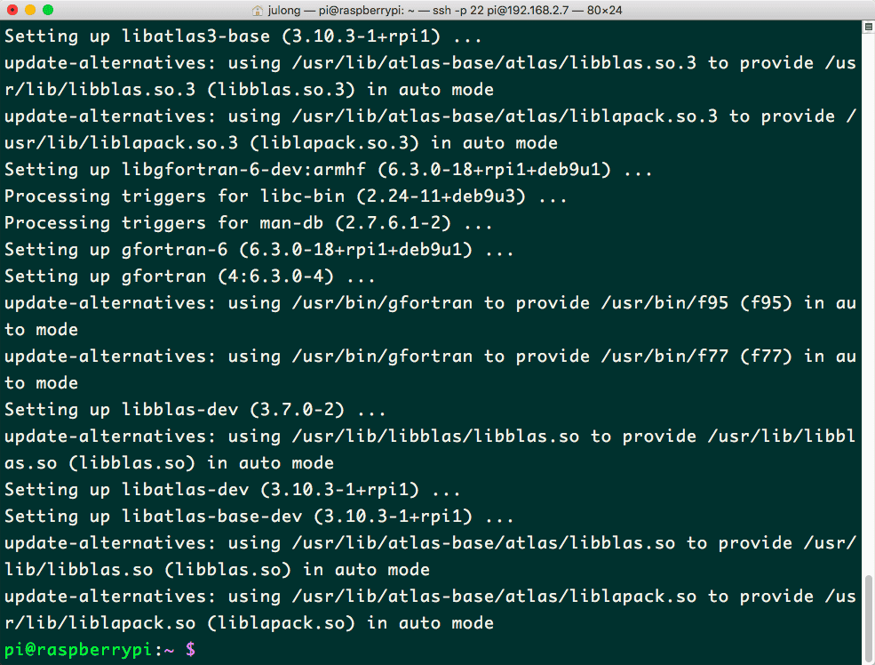Click the home folder proxy icon in the title bar
875x665 pixels.
pyautogui.click(x=258, y=10)
